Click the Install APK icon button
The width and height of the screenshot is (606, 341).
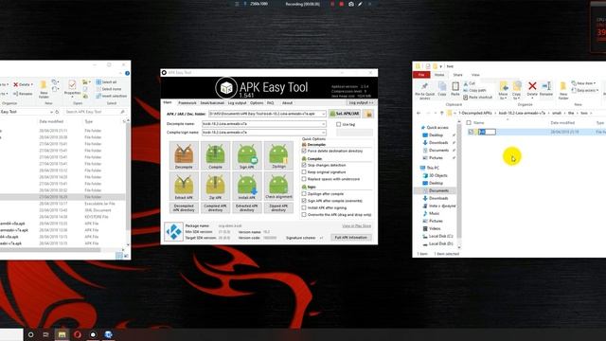[247, 187]
